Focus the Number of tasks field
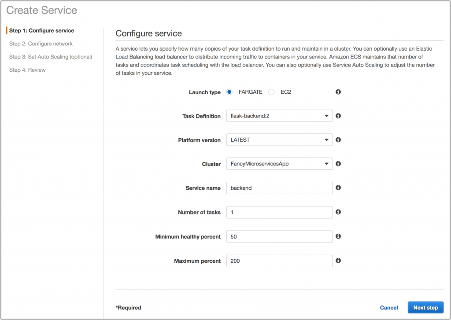 (279, 212)
